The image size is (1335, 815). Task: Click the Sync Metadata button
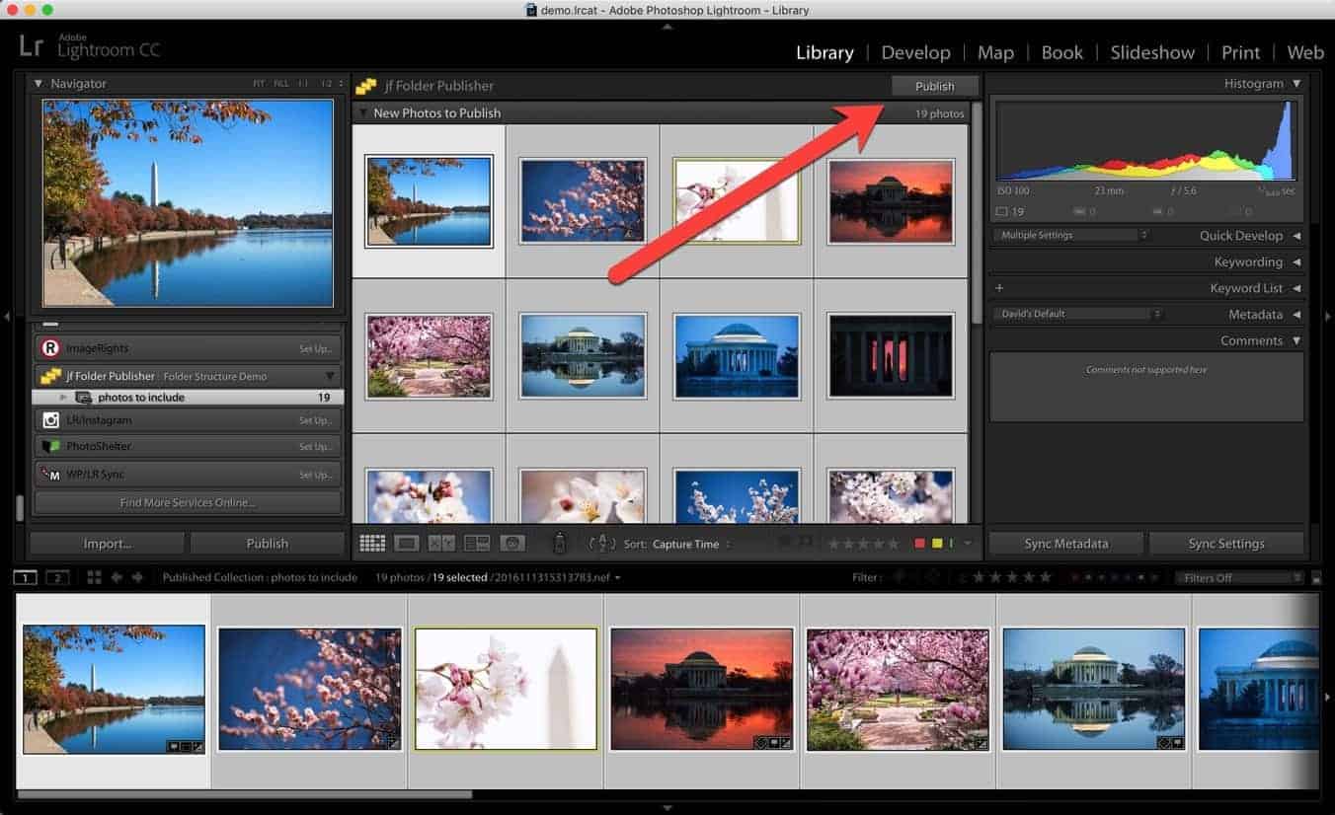[1066, 544]
